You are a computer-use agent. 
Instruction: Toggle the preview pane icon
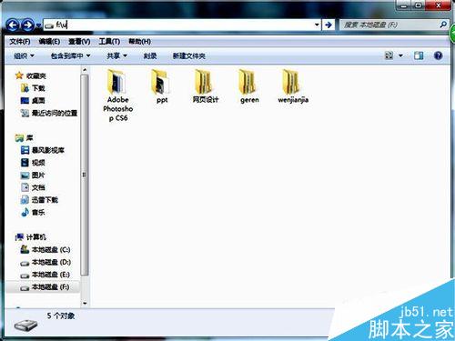click(419, 55)
